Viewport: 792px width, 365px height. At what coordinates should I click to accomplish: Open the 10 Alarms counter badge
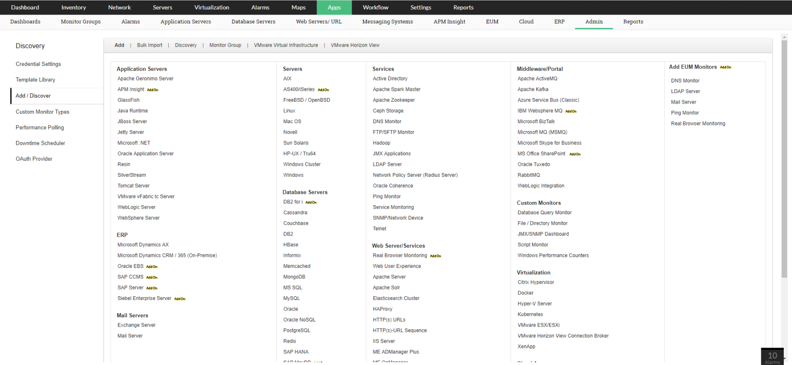pos(772,357)
